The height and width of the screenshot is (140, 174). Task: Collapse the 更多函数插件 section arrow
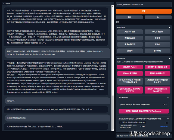[x=168, y=98]
